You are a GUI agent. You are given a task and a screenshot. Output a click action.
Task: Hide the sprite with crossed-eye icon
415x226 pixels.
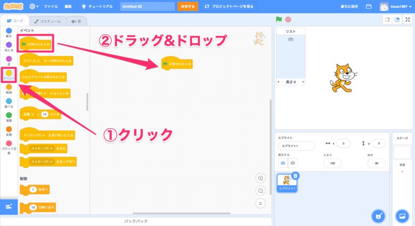[x=293, y=162]
